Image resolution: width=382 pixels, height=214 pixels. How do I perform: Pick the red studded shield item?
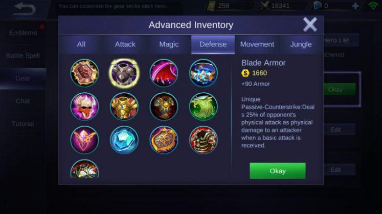84,73
